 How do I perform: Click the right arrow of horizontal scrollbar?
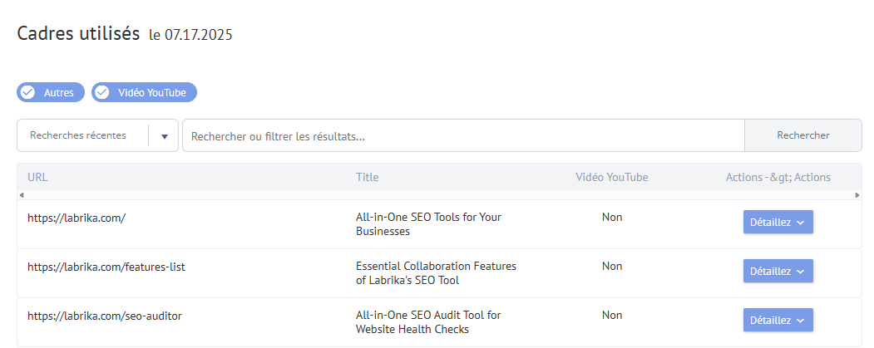coord(858,195)
